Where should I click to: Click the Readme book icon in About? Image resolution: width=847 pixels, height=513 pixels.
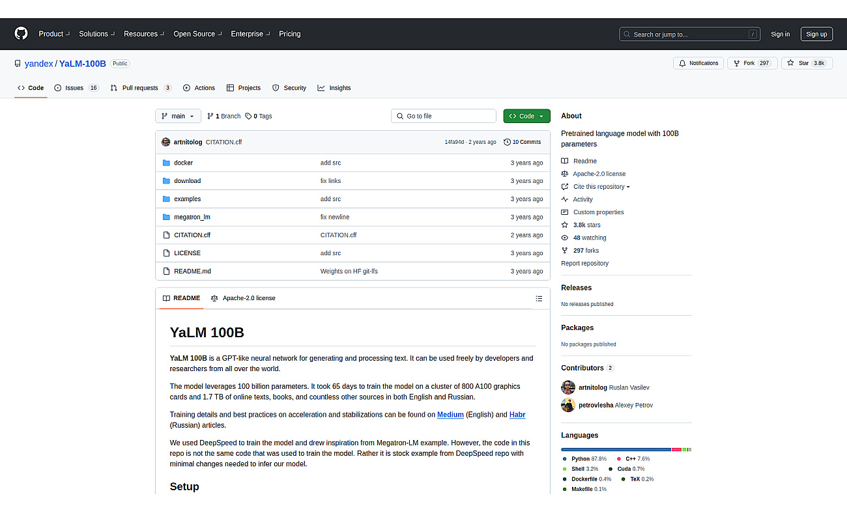coord(565,161)
